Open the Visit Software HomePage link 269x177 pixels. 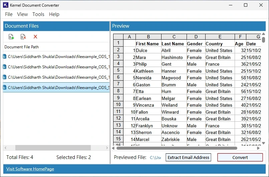[30, 169]
